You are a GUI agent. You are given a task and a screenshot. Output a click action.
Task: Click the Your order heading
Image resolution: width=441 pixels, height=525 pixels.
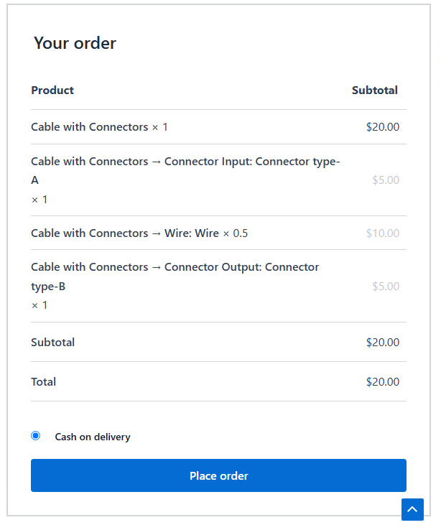(75, 43)
